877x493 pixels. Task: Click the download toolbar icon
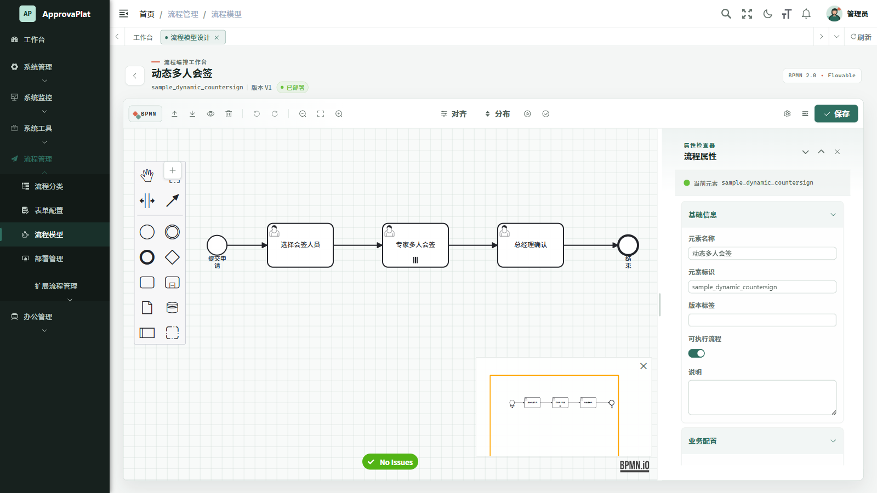(192, 114)
